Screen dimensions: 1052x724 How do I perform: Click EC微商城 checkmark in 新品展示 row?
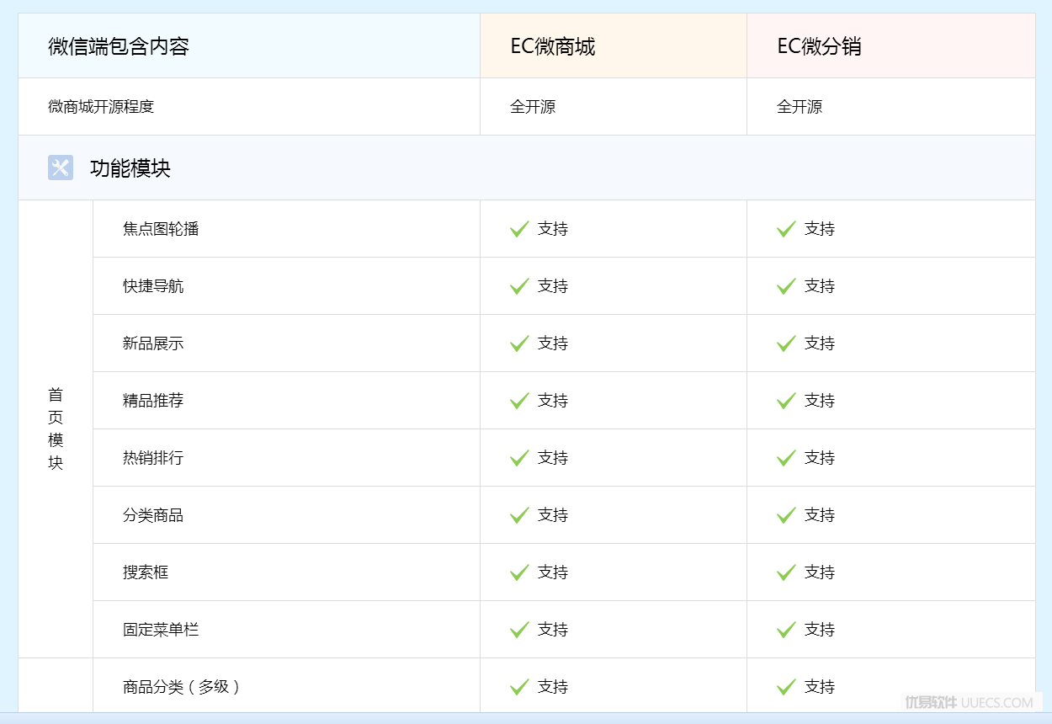click(519, 343)
